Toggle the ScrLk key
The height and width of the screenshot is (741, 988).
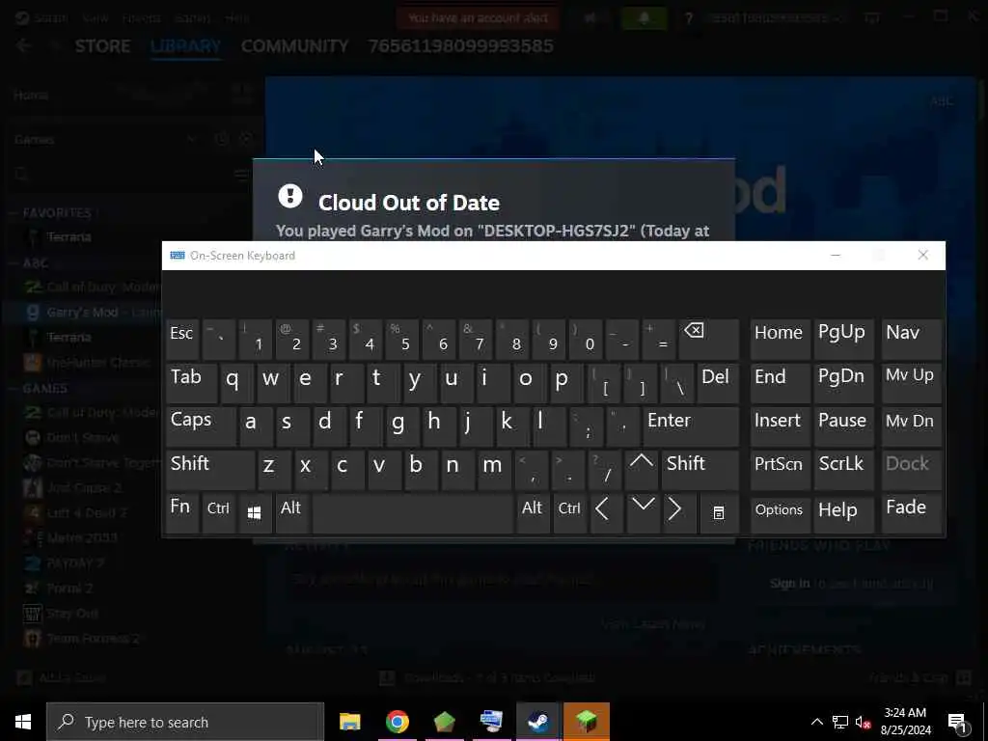pos(843,470)
